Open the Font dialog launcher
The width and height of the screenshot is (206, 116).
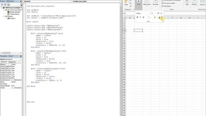[163, 21]
